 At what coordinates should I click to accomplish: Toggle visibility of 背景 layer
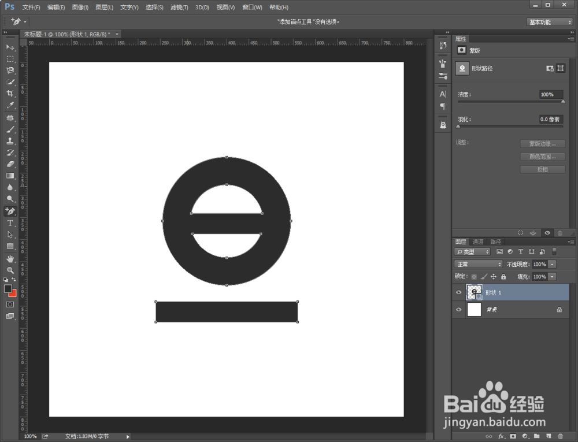click(x=458, y=310)
